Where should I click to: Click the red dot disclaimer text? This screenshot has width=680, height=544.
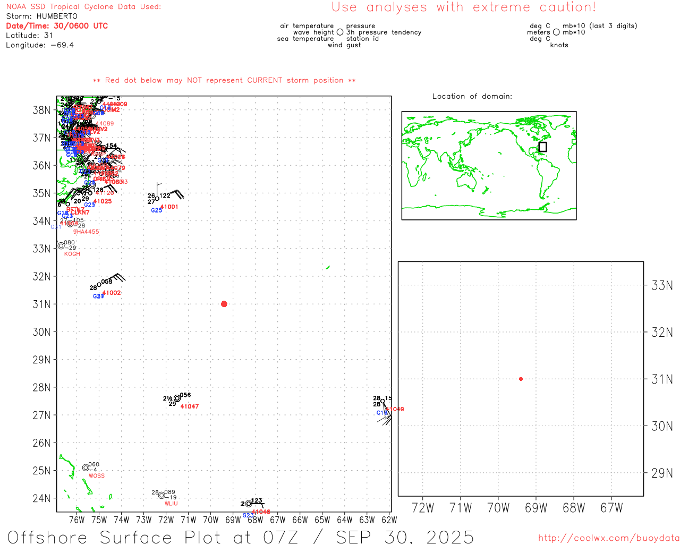(x=224, y=80)
